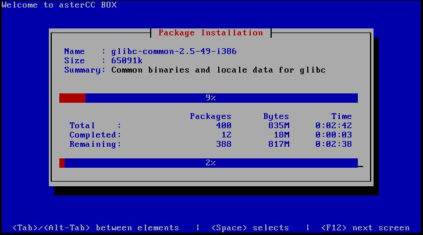423x235 pixels.
Task: Select package name glibc-common-2.5-49-i386
Action: [x=173, y=52]
